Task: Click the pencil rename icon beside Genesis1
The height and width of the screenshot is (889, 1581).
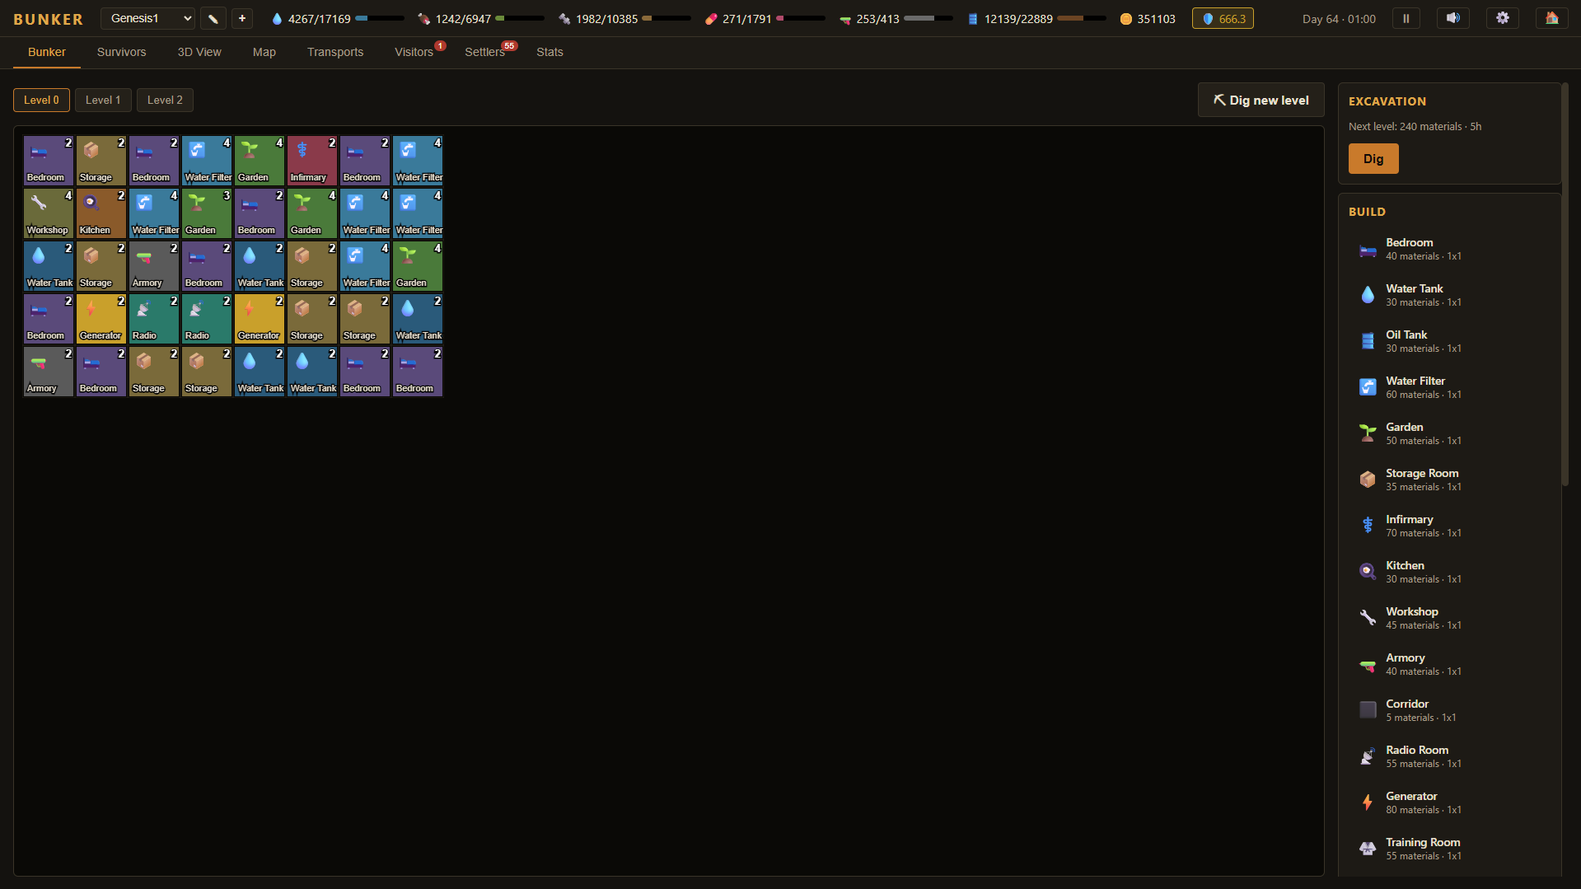Action: [x=213, y=18]
